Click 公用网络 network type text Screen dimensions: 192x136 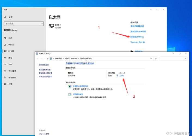click(72, 76)
